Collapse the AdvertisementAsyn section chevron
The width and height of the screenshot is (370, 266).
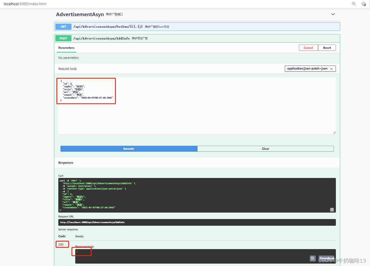pyautogui.click(x=333, y=14)
